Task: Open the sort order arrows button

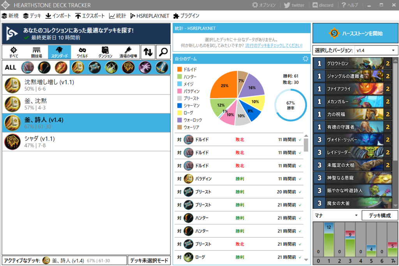Action: pyautogui.click(x=148, y=52)
